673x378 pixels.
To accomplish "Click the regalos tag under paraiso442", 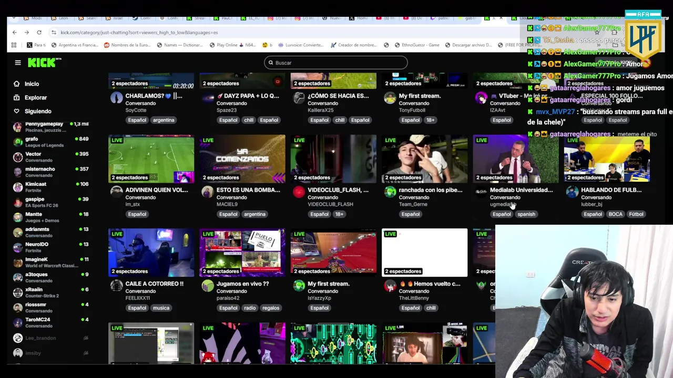I will click(271, 308).
